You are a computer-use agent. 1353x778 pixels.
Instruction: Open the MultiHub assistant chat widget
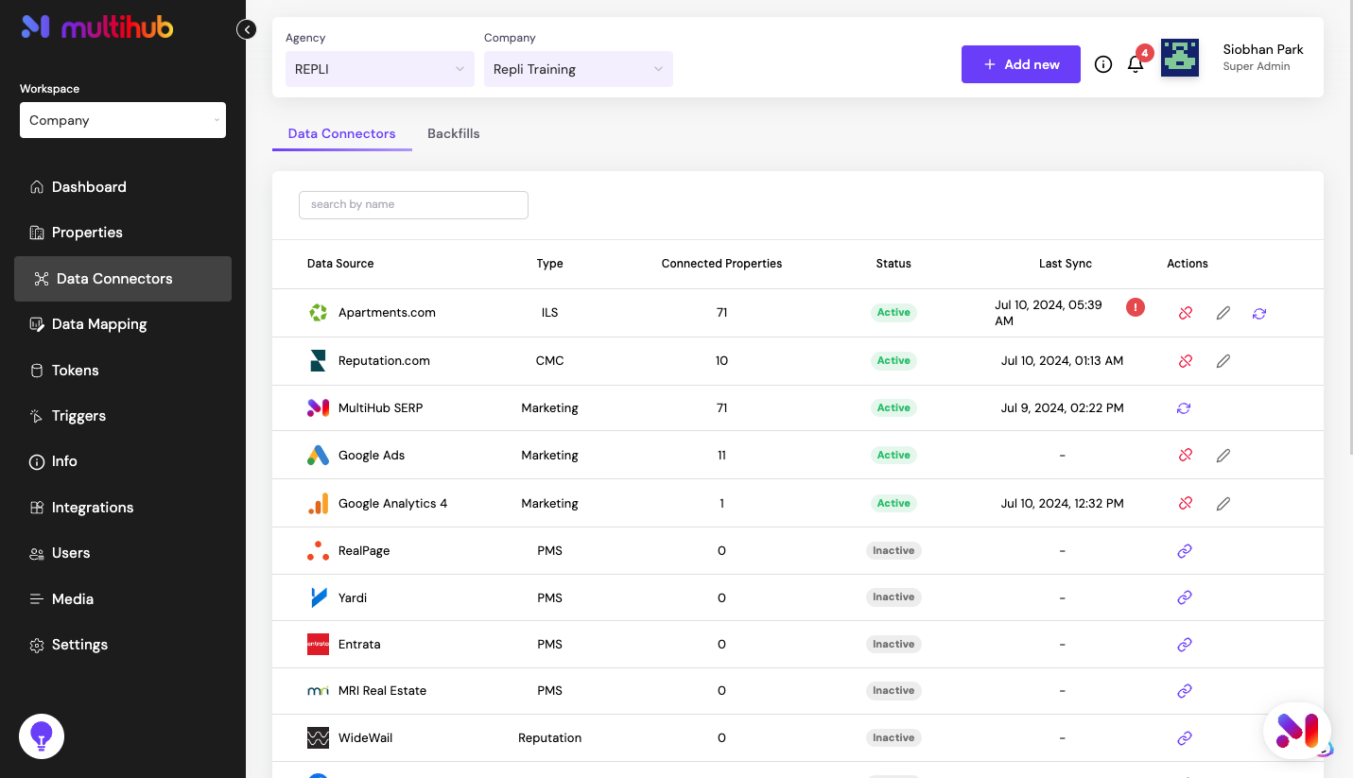(x=1297, y=731)
